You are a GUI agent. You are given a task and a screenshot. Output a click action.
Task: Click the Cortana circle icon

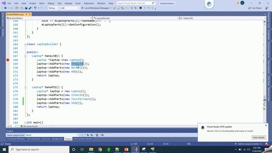pos(74,149)
